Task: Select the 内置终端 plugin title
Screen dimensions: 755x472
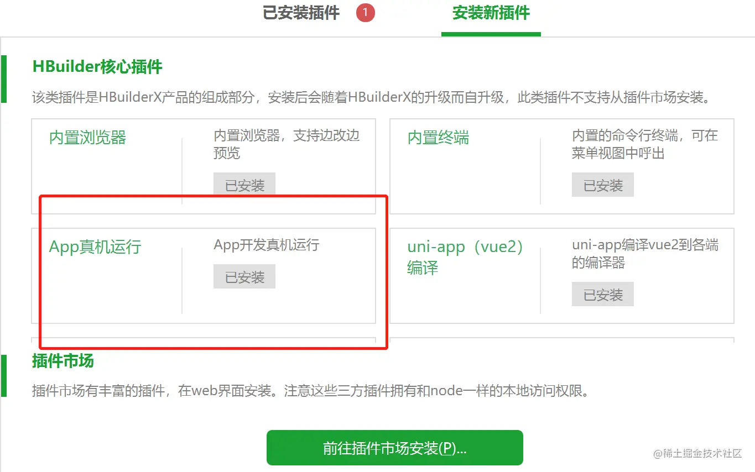Action: [x=438, y=137]
